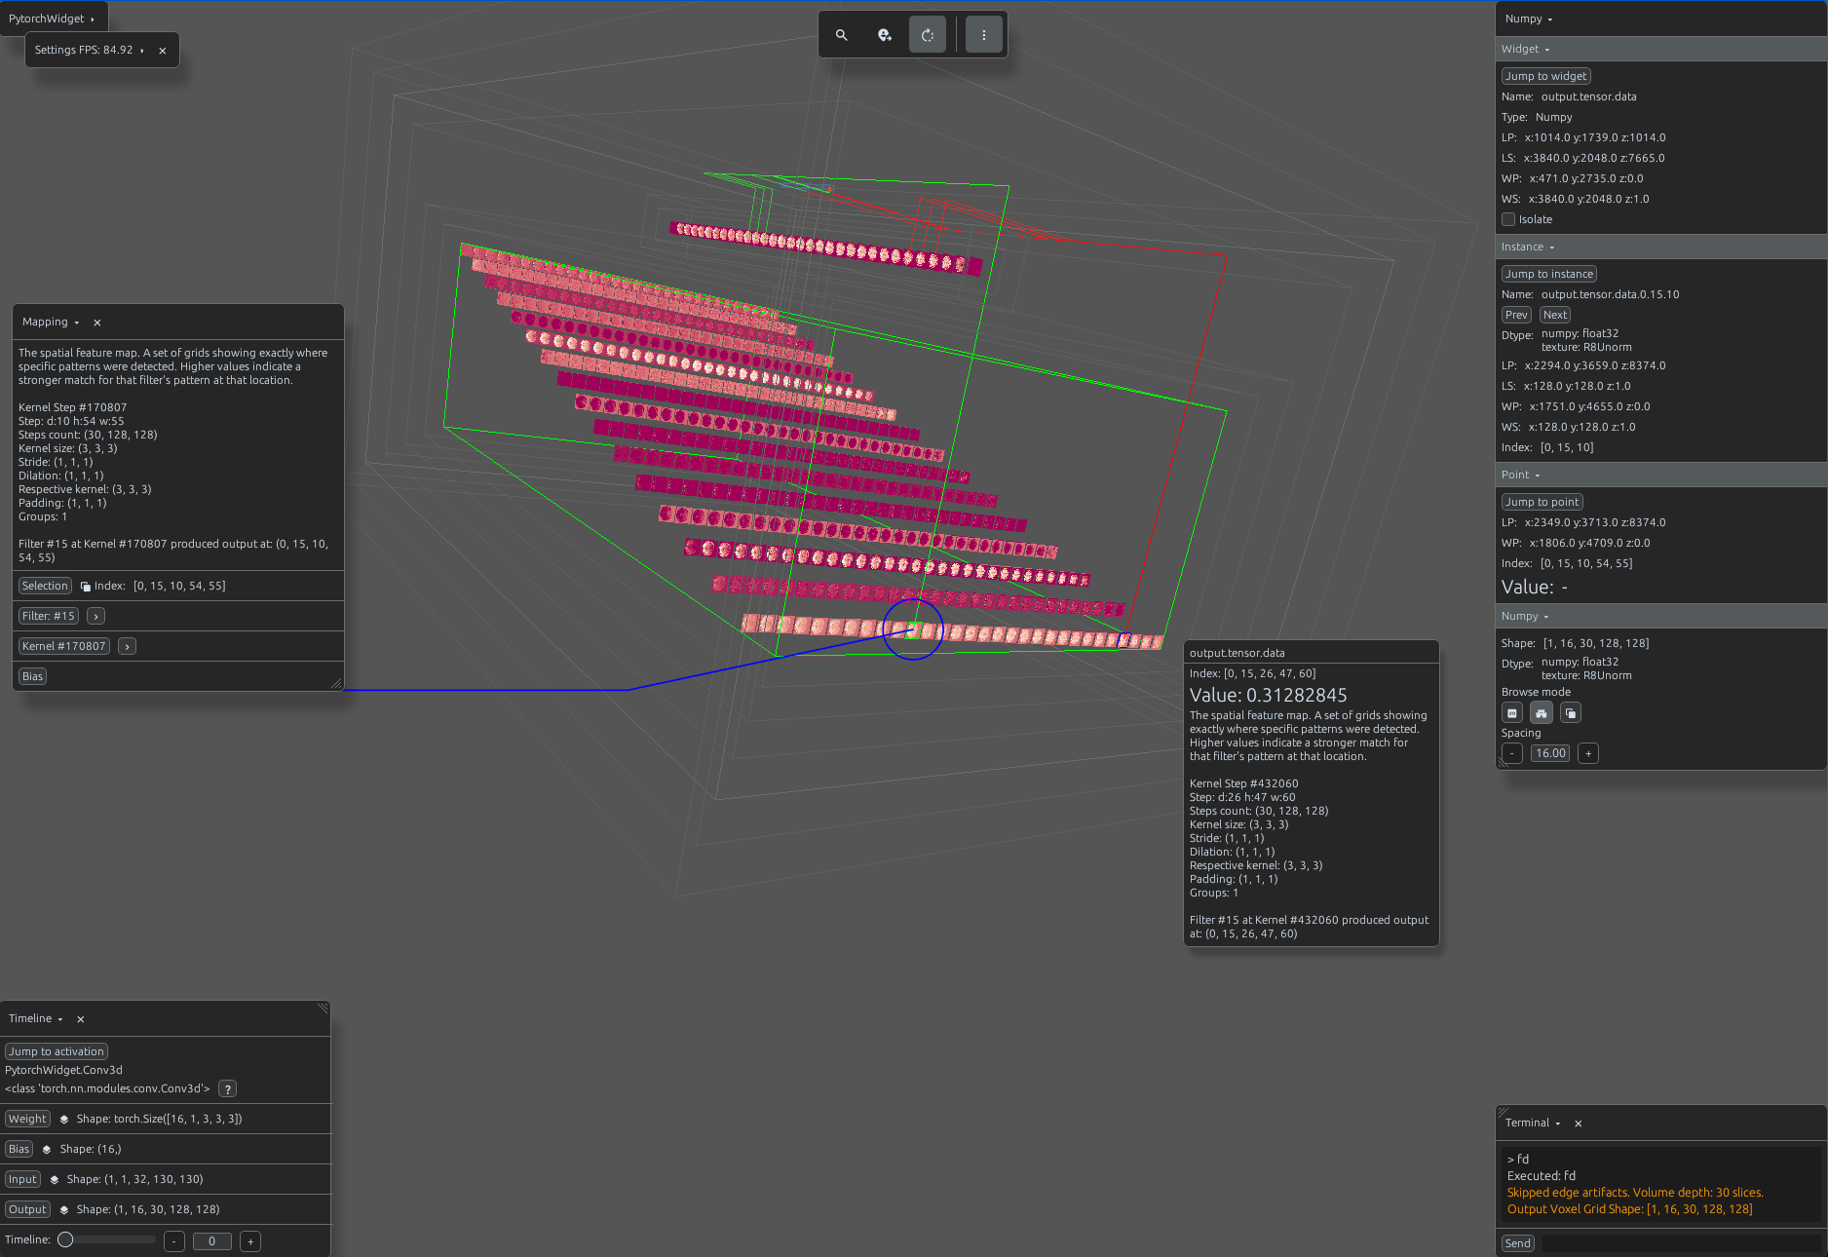
Task: Decrease the timeline value with minus
Action: coord(173,1242)
